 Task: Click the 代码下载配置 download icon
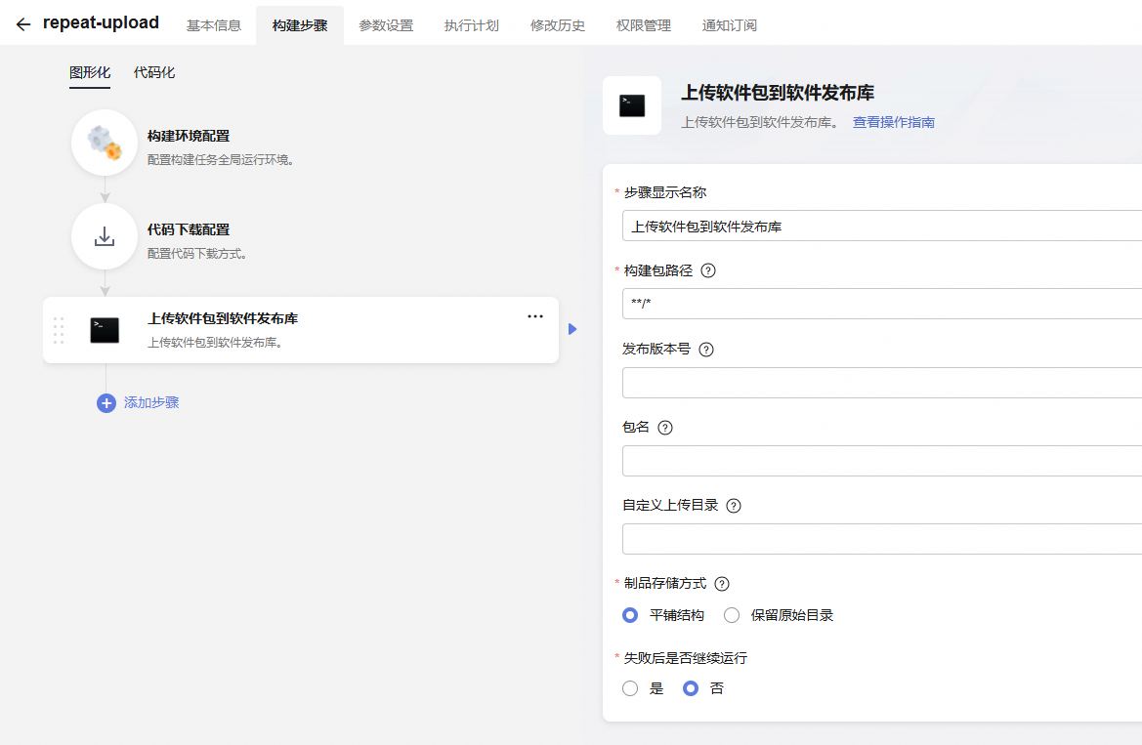(105, 236)
